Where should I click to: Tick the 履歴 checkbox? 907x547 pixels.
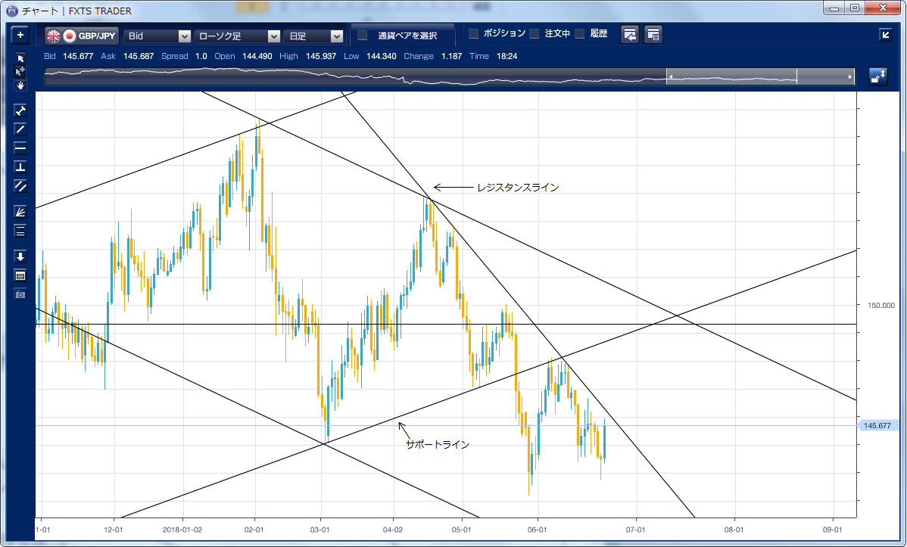pos(580,33)
